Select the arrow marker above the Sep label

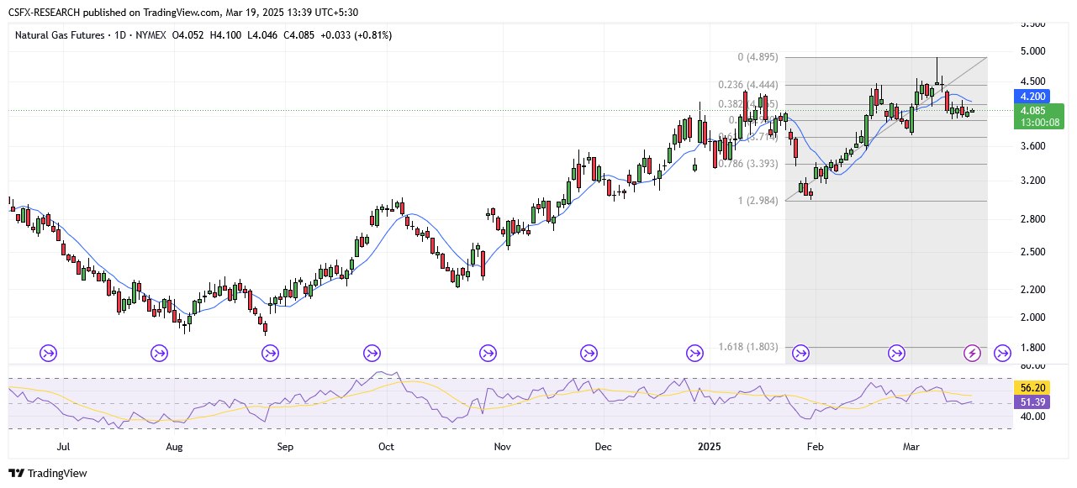click(270, 354)
